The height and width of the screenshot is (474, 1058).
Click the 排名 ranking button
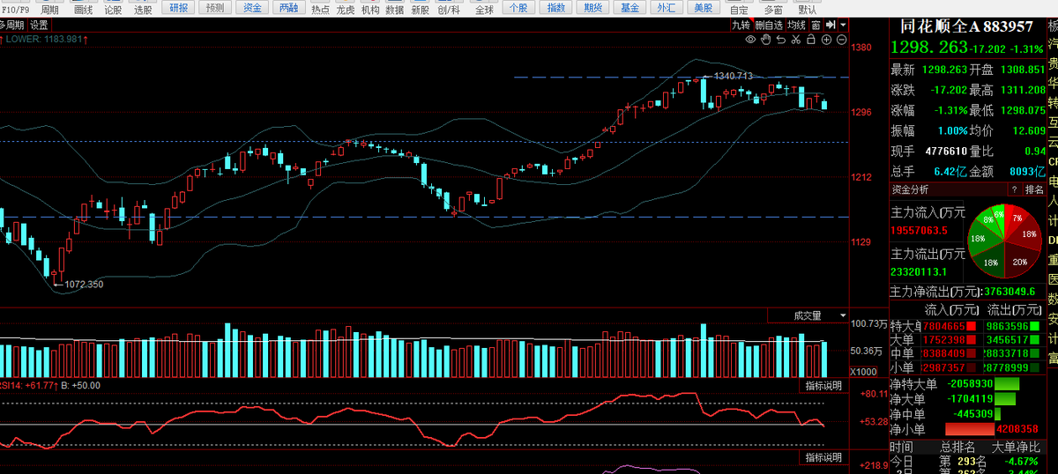tap(1034, 189)
